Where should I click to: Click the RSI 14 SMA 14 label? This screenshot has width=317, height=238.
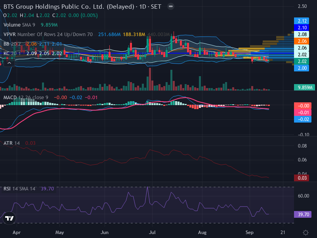(19, 189)
